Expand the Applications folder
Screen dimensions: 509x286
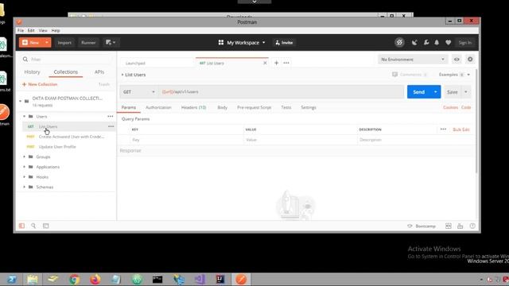click(x=25, y=167)
